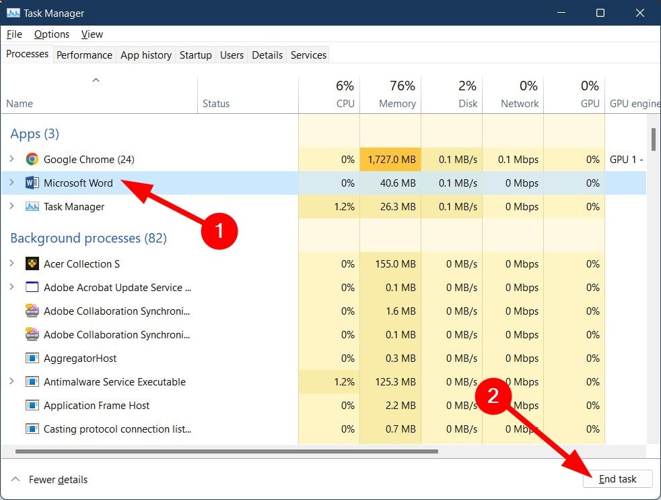This screenshot has width=661, height=500.
Task: Click the first Adobe Collaboration Synchronizer icon
Action: click(32, 311)
